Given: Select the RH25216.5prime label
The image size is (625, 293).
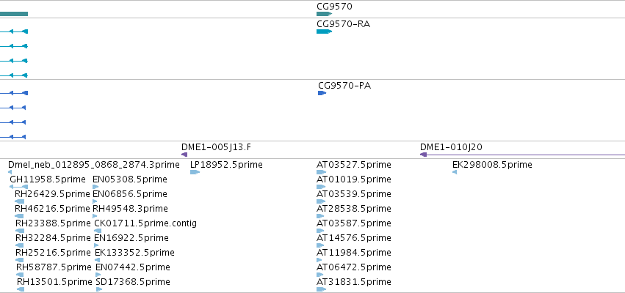Looking at the screenshot, I should (53, 253).
